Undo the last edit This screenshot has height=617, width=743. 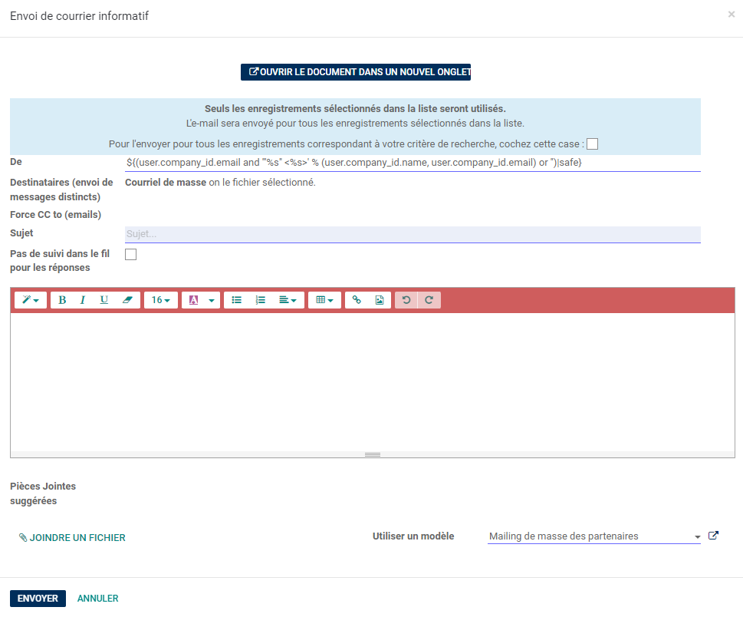(x=406, y=300)
